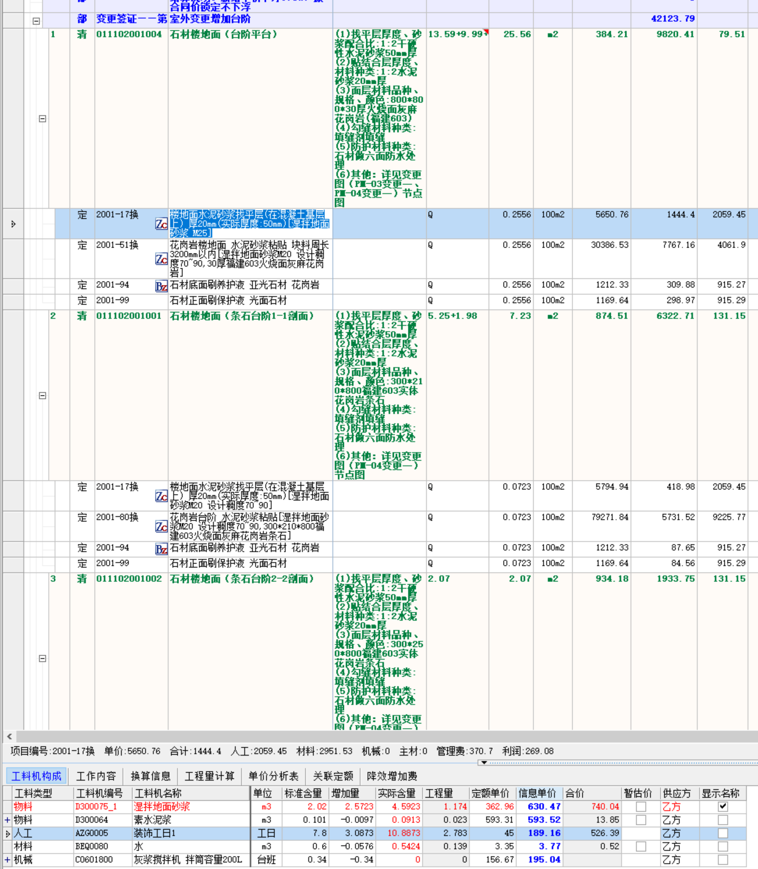
Task: Toggle 暂估价 checkbox for 水
Action: click(x=641, y=846)
